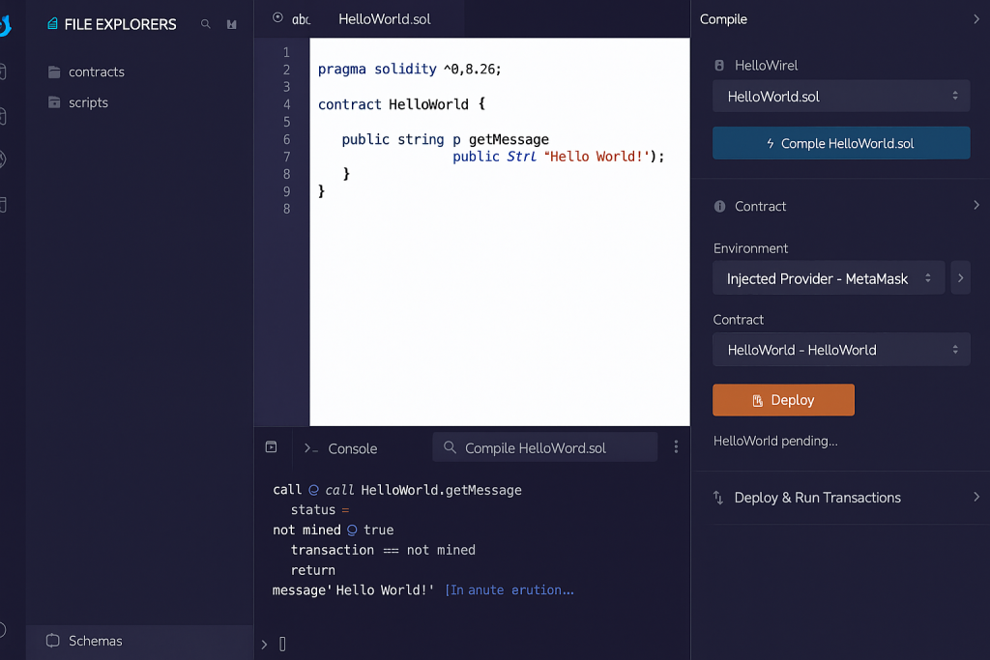This screenshot has width=990, height=660.
Task: Click the Compile HelloWord.sol search field
Action: 545,447
